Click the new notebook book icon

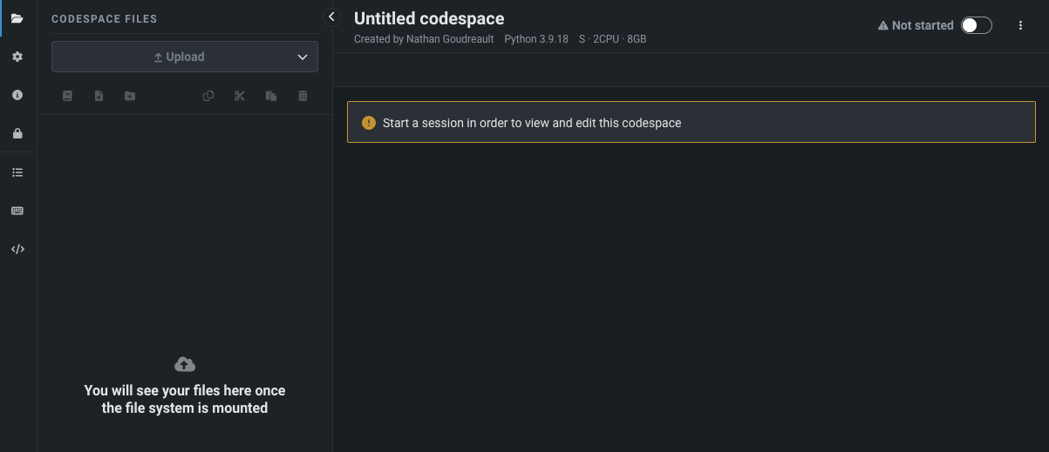pos(67,96)
